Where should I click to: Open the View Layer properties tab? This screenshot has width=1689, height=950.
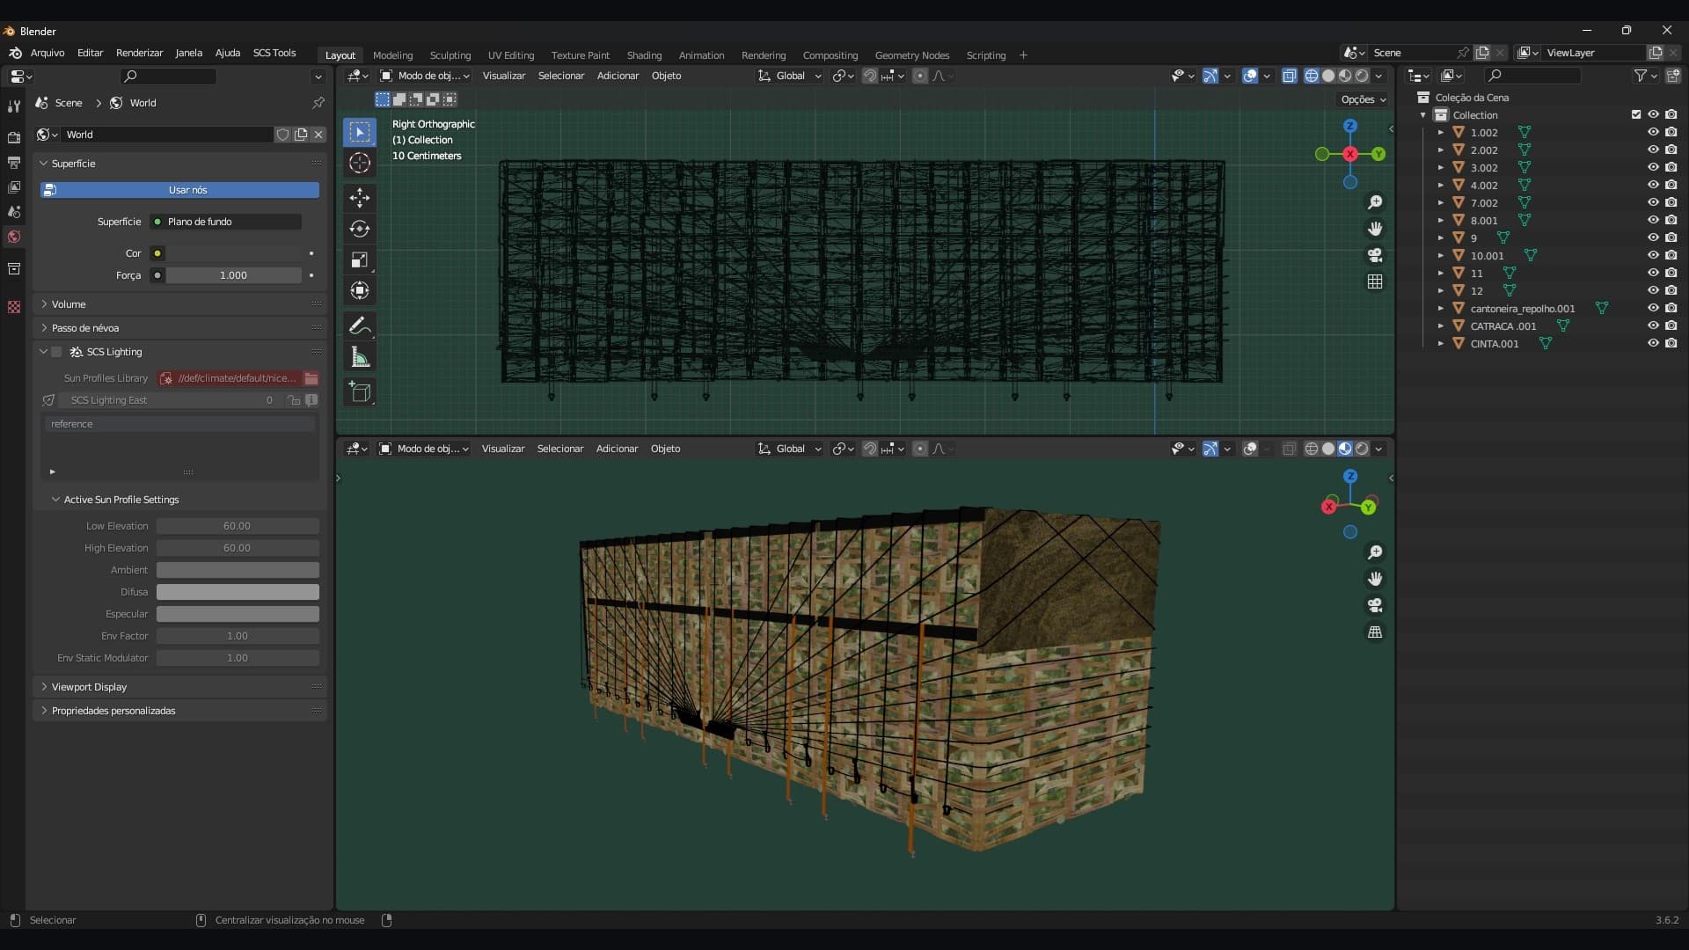pyautogui.click(x=13, y=187)
